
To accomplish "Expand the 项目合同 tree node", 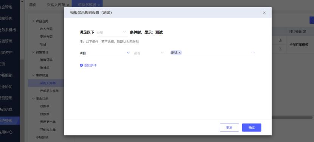I will 33,21.
